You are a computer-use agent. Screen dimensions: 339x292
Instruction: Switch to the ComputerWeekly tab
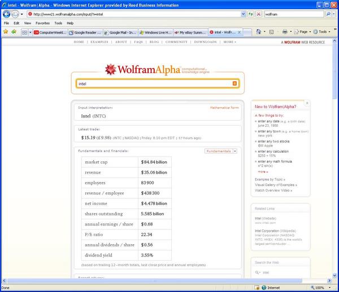[x=50, y=32]
